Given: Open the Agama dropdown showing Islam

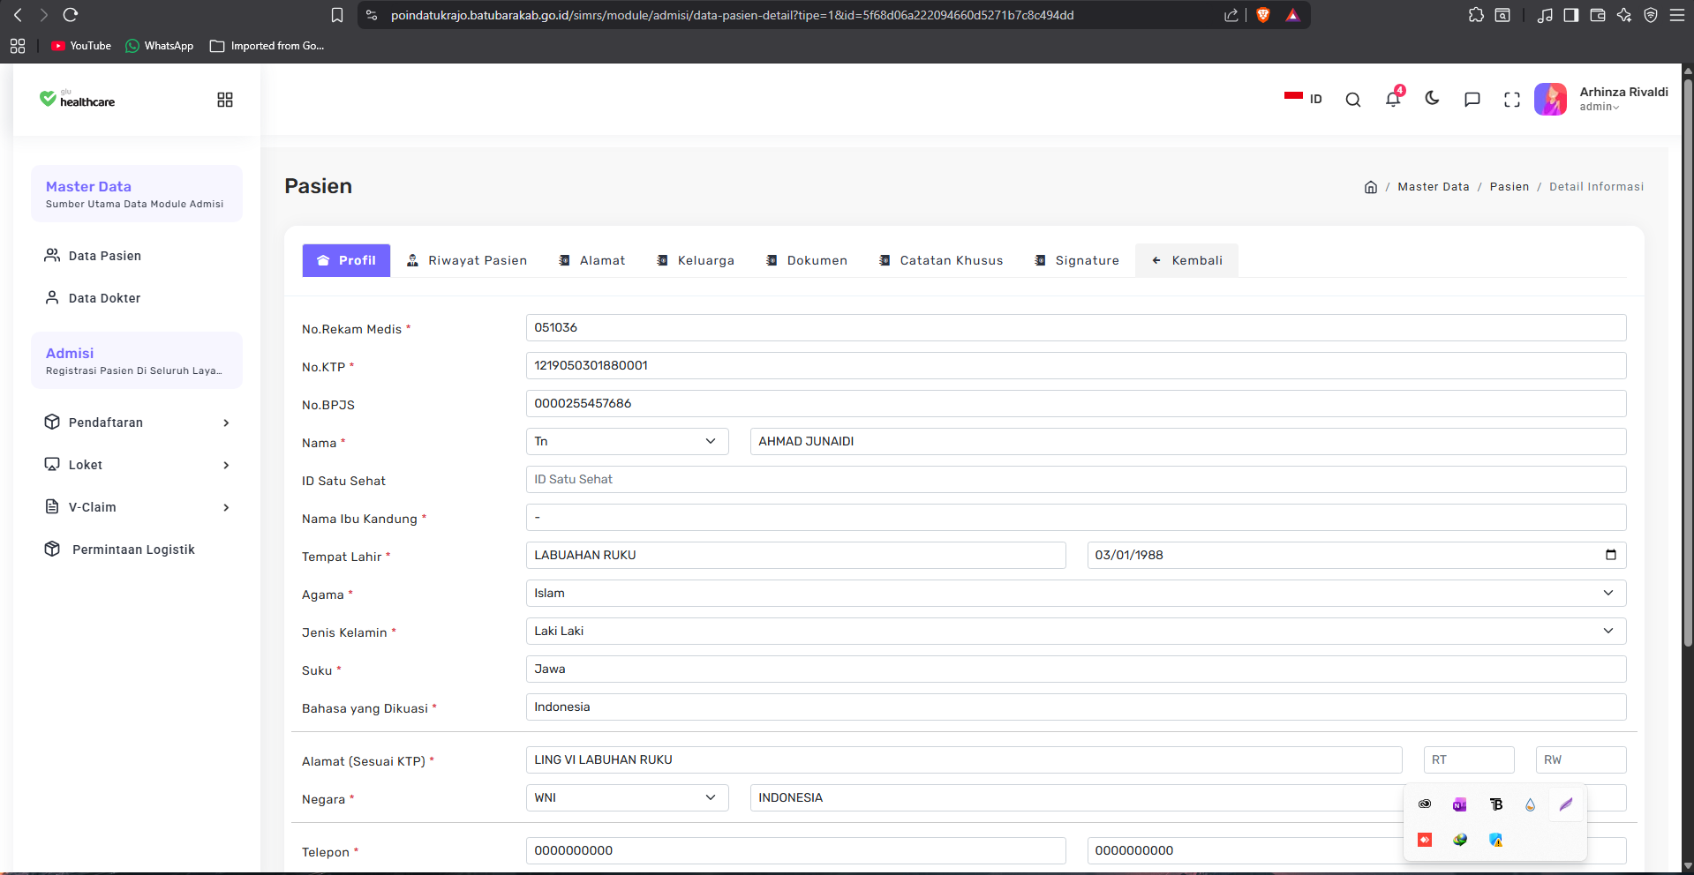Looking at the screenshot, I should click(x=1076, y=594).
